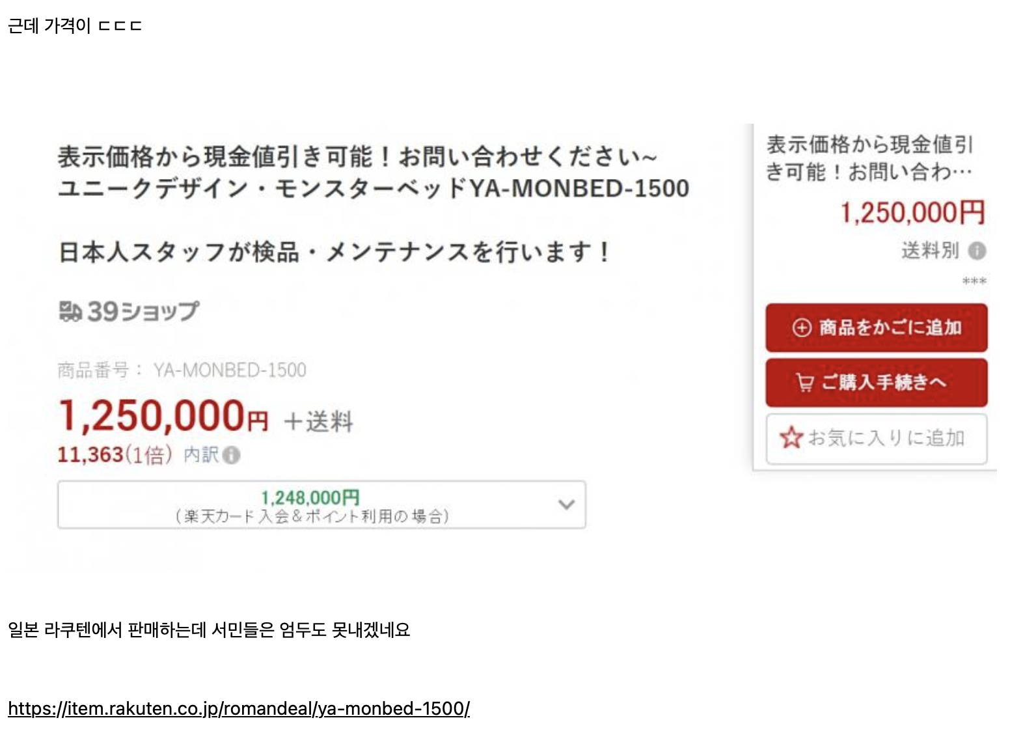This screenshot has height=733, width=1023.
Task: Click the info icon beside 送料別
Action: click(x=977, y=251)
